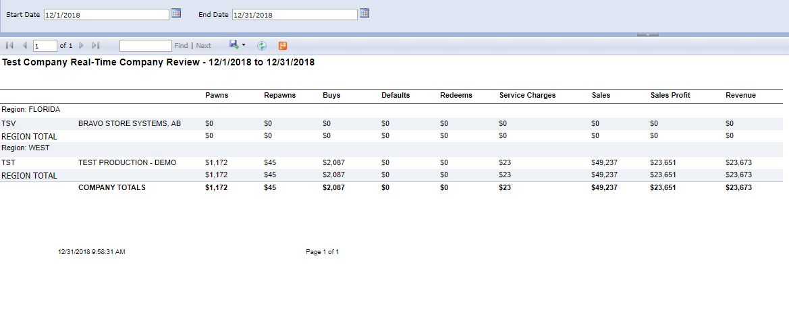Go to previous report page
The width and height of the screenshot is (789, 312).
click(24, 45)
